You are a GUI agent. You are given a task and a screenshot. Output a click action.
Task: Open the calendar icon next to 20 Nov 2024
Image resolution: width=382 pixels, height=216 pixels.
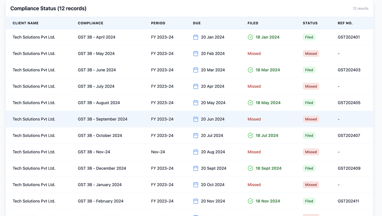195,201
